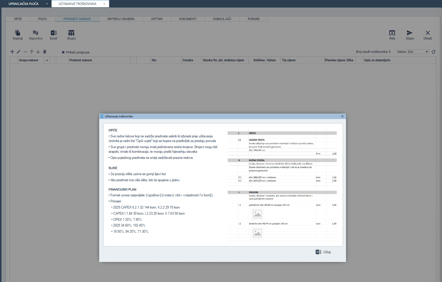Refresh the list with reload icon
This screenshot has width=442, height=282.
[433, 52]
